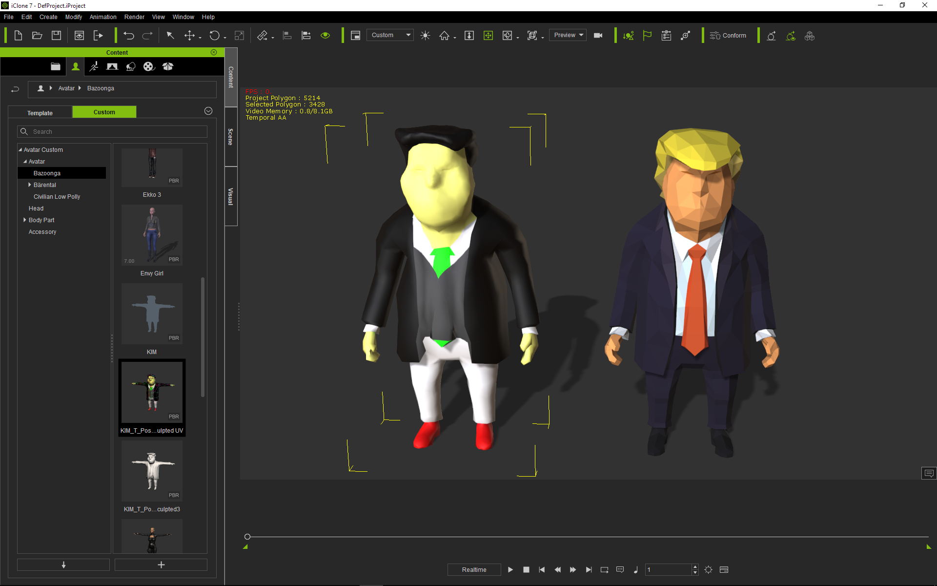Viewport: 937px width, 586px height.
Task: Open the Scene side tab
Action: tap(231, 137)
